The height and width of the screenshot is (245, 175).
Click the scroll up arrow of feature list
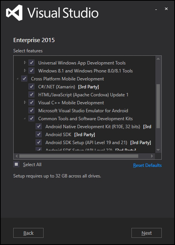tap(158, 59)
